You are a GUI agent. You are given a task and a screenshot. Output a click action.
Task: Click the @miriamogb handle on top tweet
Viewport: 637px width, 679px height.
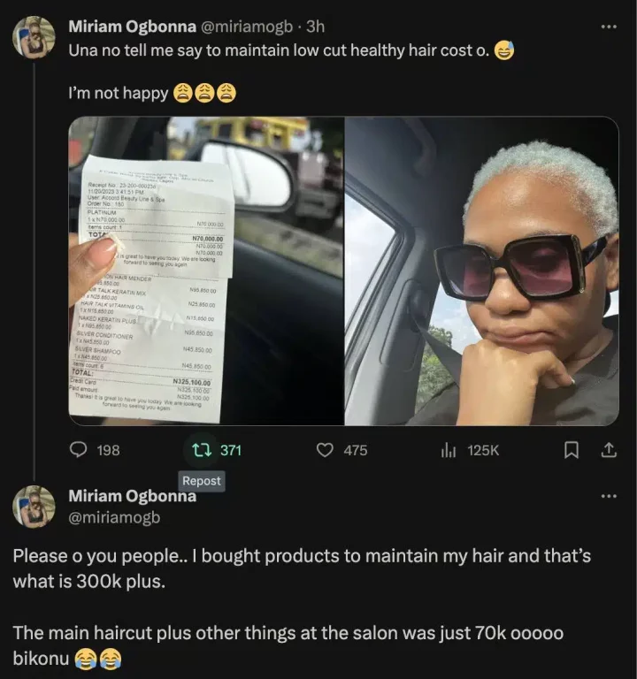click(246, 27)
